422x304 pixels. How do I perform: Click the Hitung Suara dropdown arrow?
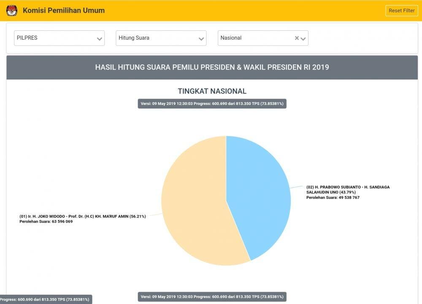click(x=201, y=38)
